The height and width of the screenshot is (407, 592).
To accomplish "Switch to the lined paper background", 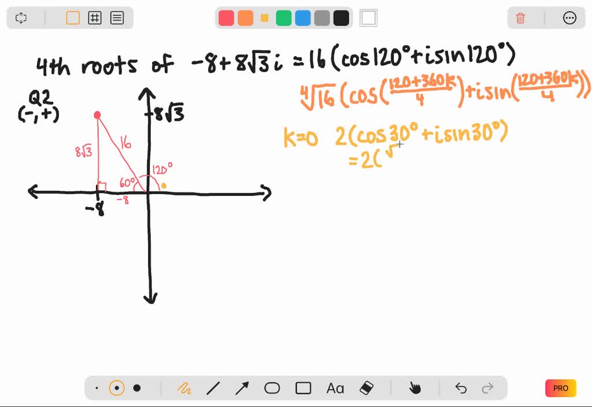I will pyautogui.click(x=117, y=18).
